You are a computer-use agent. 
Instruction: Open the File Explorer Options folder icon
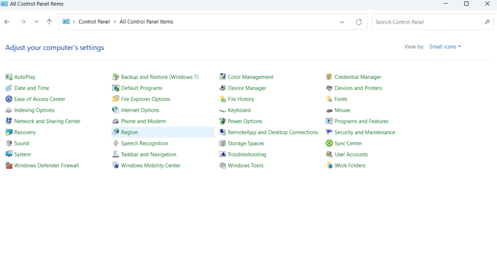point(116,99)
